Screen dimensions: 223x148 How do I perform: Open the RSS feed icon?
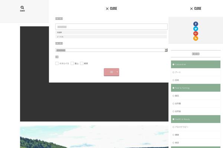(195, 38)
